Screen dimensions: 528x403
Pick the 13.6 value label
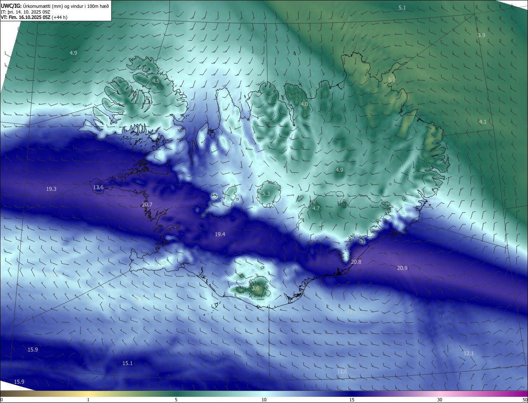[98, 187]
